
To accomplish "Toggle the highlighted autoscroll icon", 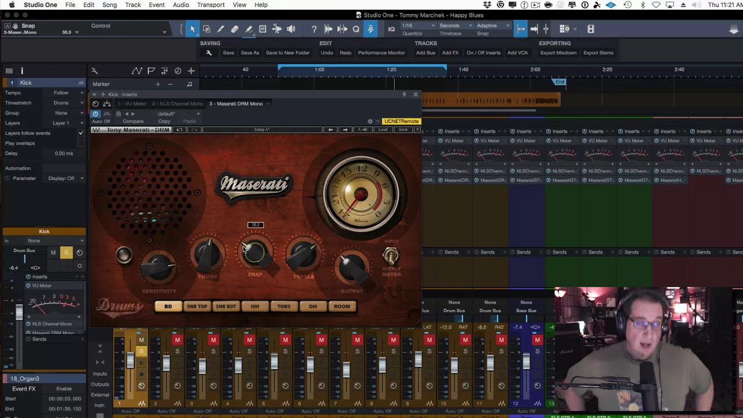I will [370, 29].
